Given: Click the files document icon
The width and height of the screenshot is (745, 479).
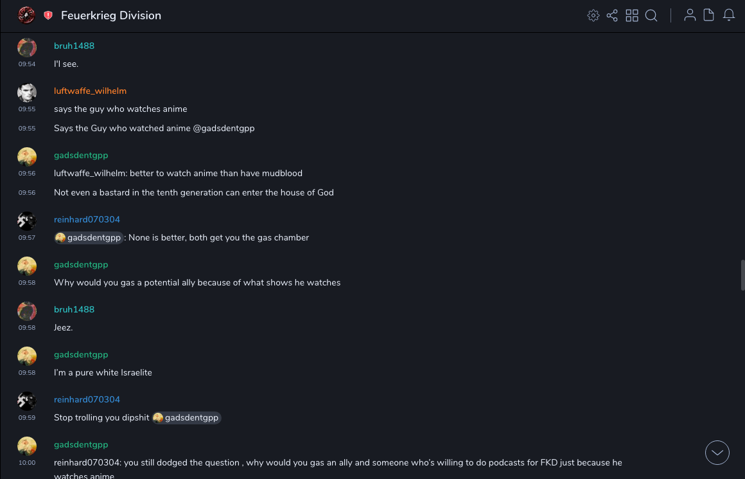Looking at the screenshot, I should (x=709, y=15).
